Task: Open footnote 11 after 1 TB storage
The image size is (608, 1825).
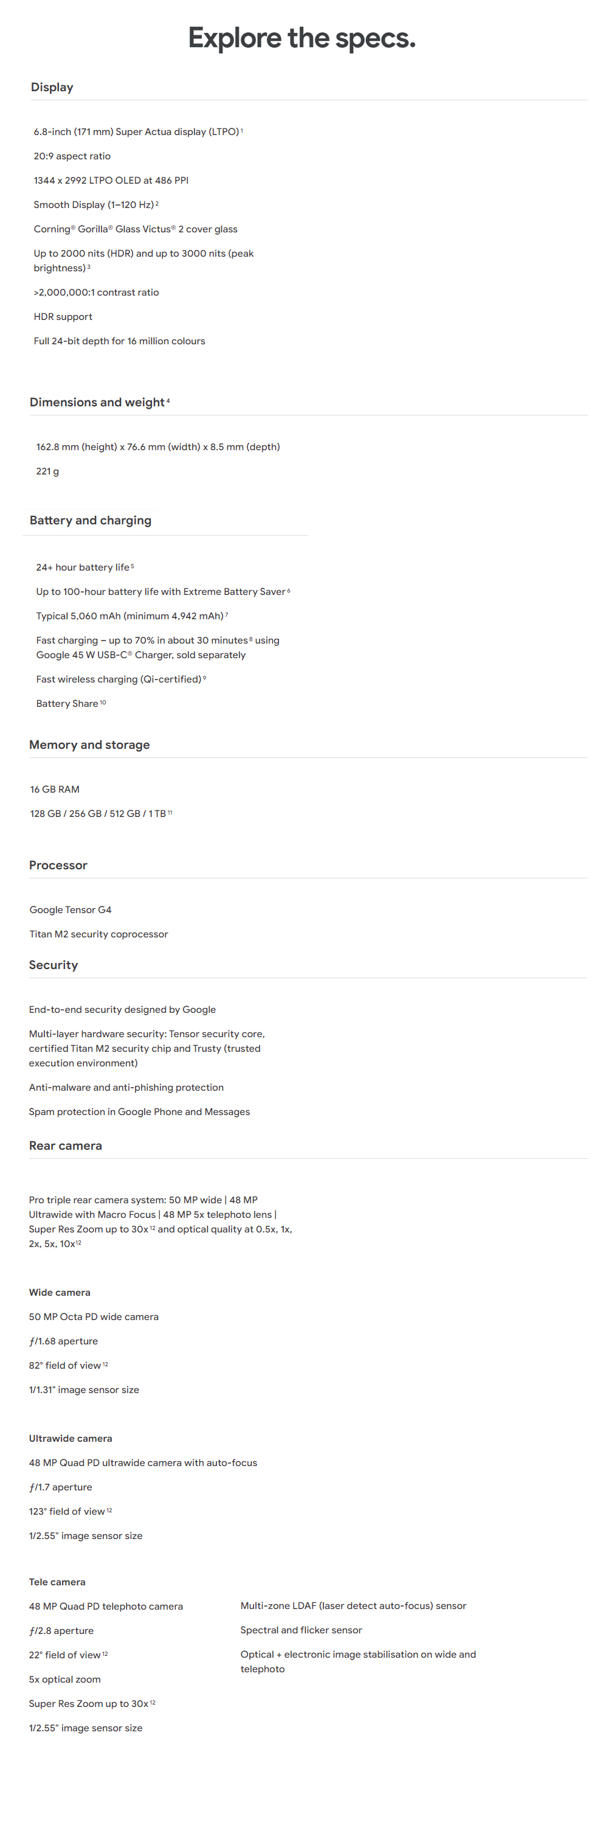Action: pyautogui.click(x=170, y=813)
